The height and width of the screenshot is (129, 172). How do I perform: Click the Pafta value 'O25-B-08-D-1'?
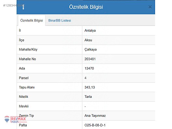[95, 125]
